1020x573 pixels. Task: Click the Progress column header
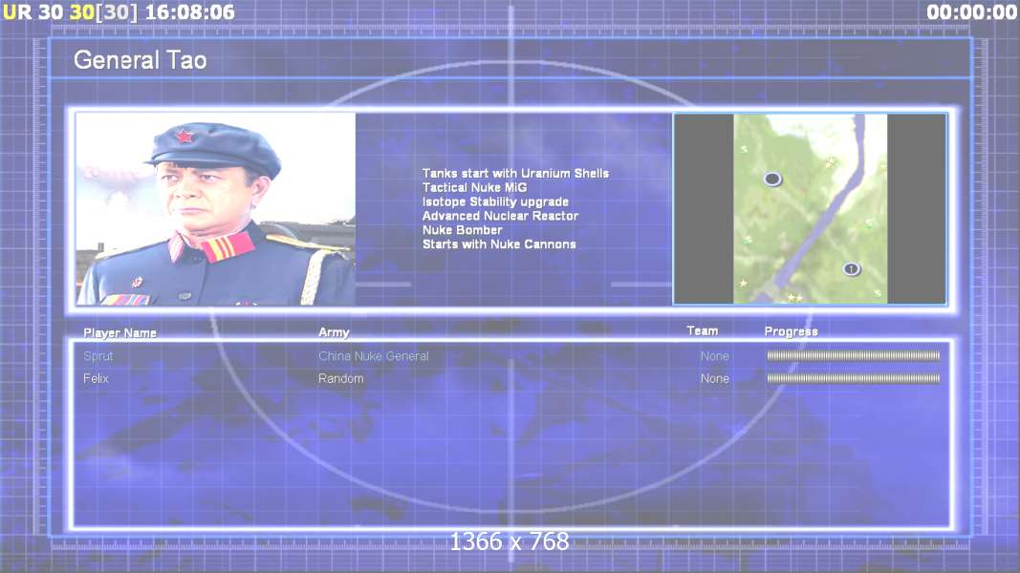tap(791, 331)
